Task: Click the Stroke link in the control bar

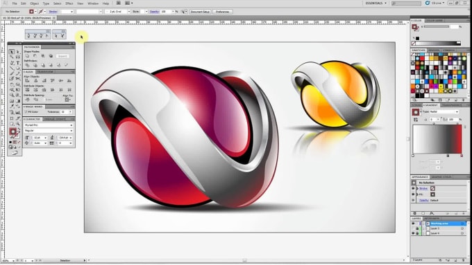Action: coord(53,12)
